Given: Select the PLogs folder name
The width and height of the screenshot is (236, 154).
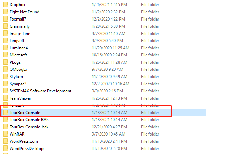Looking at the screenshot, I should (x=15, y=62).
